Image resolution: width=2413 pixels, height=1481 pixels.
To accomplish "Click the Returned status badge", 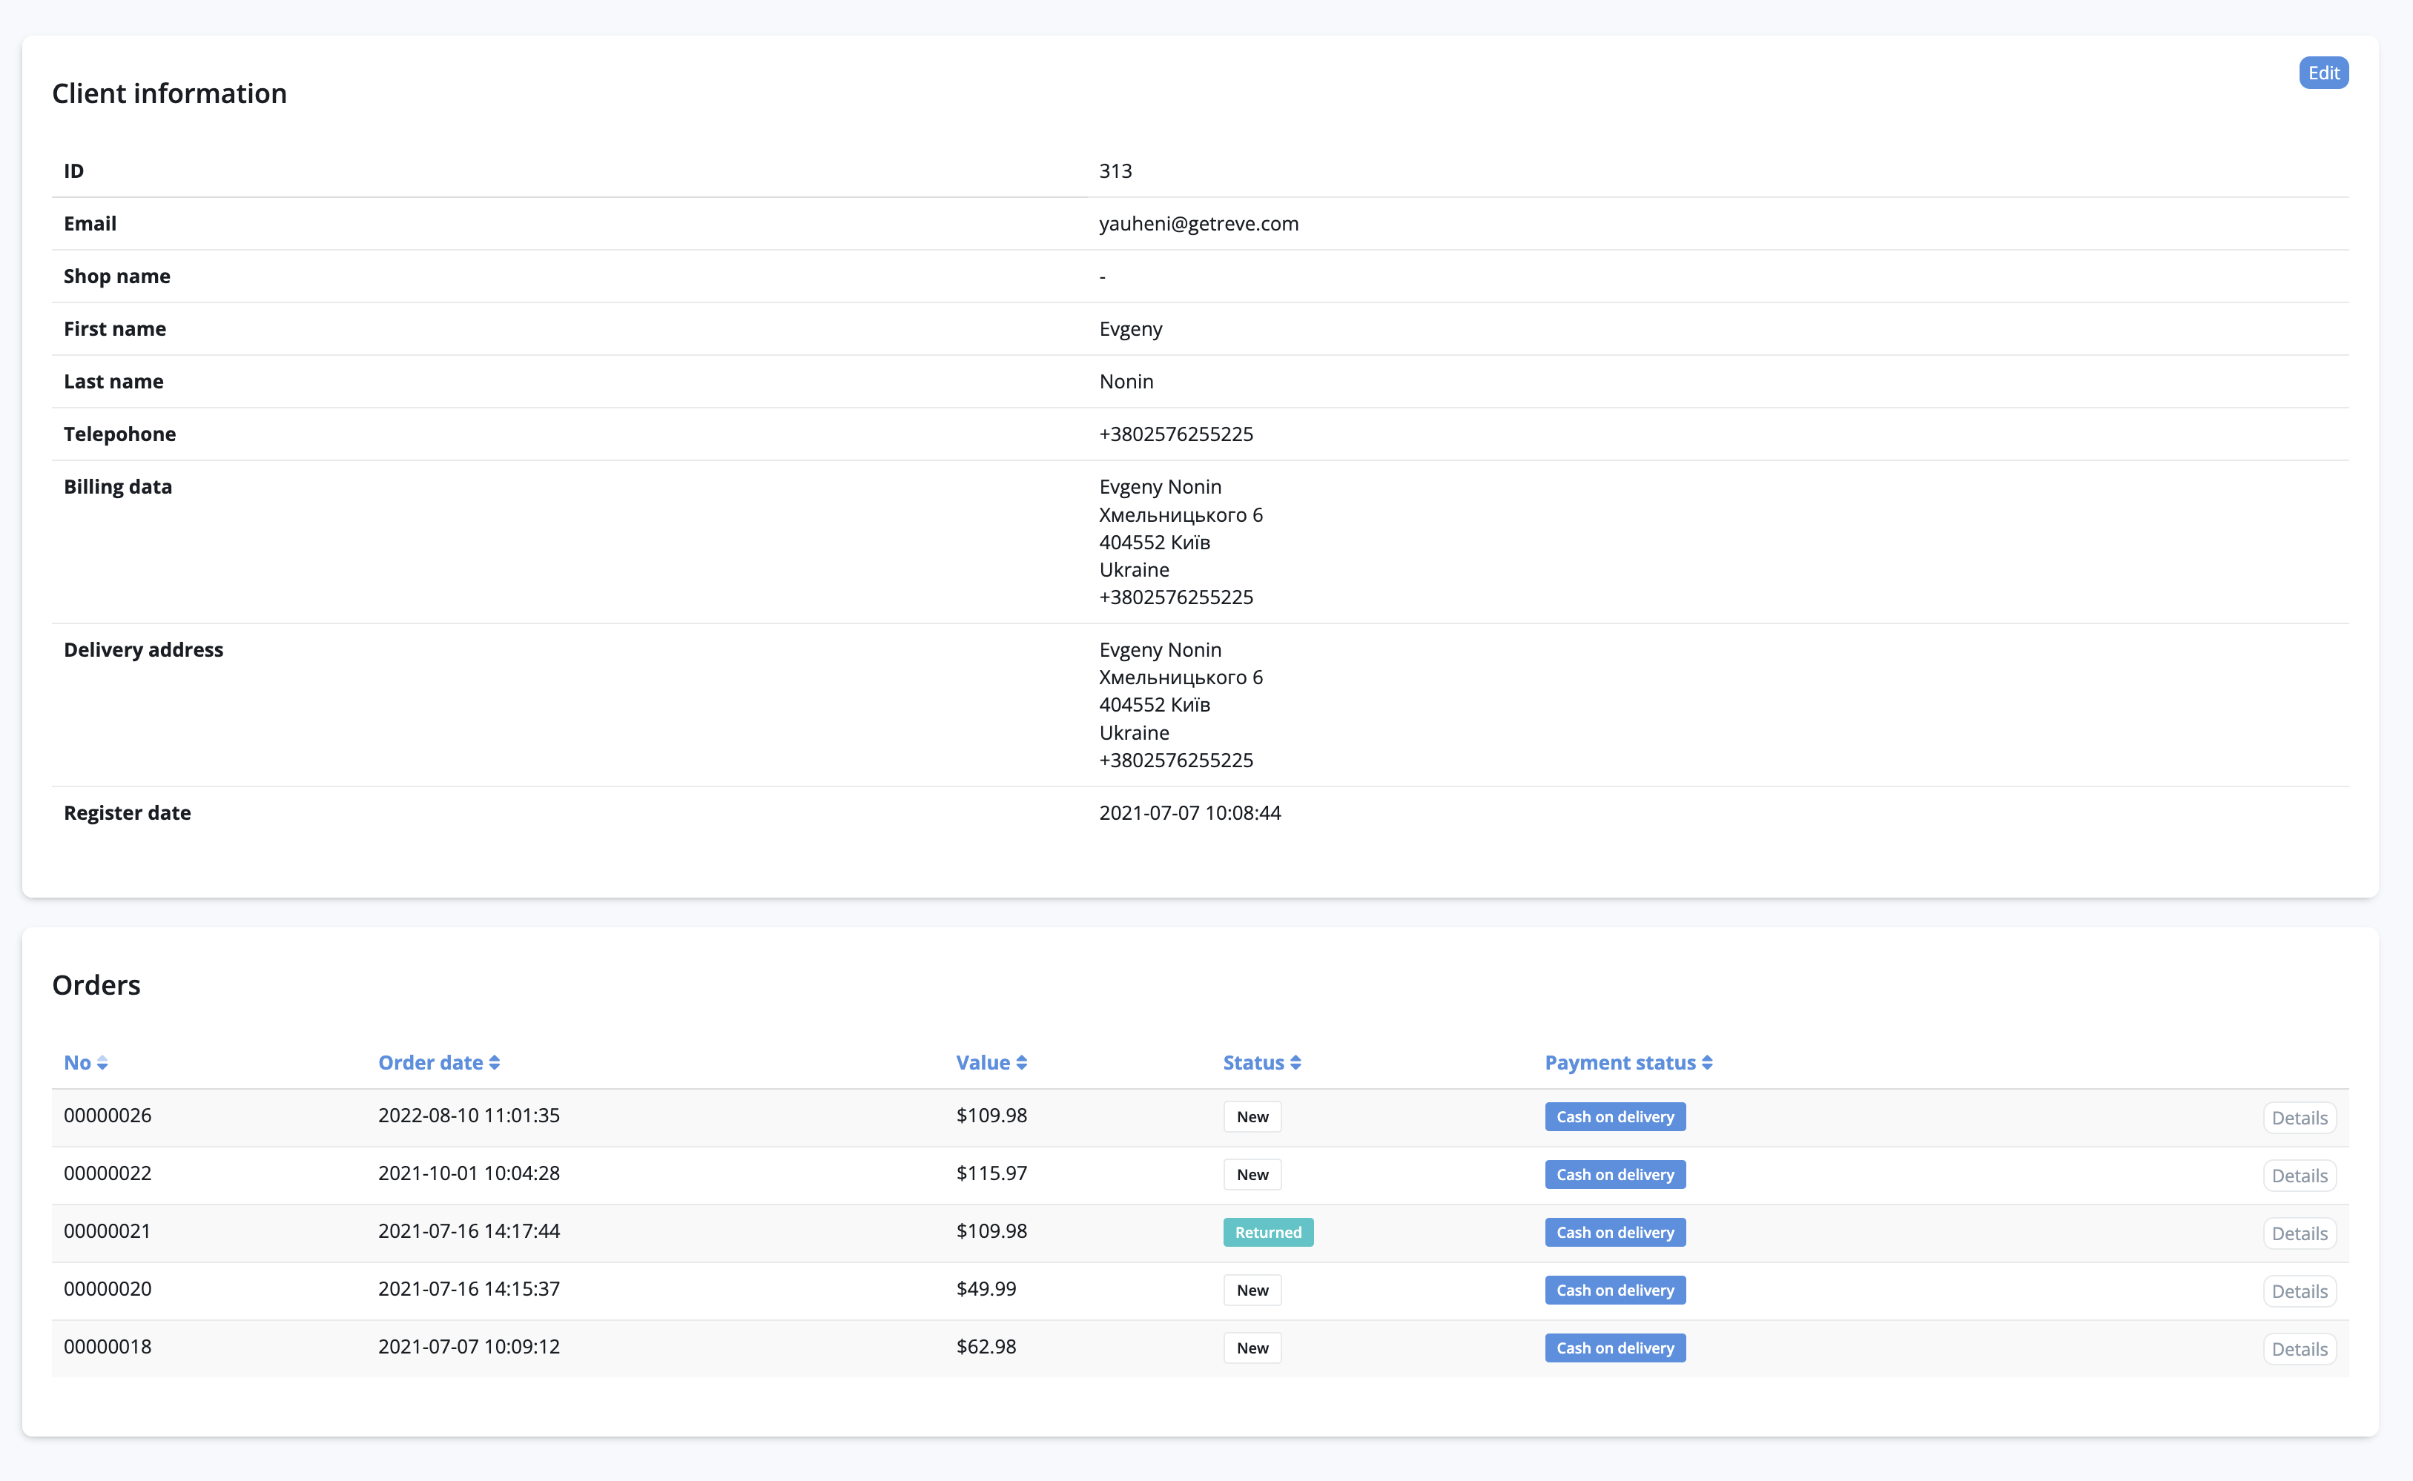I will point(1267,1232).
